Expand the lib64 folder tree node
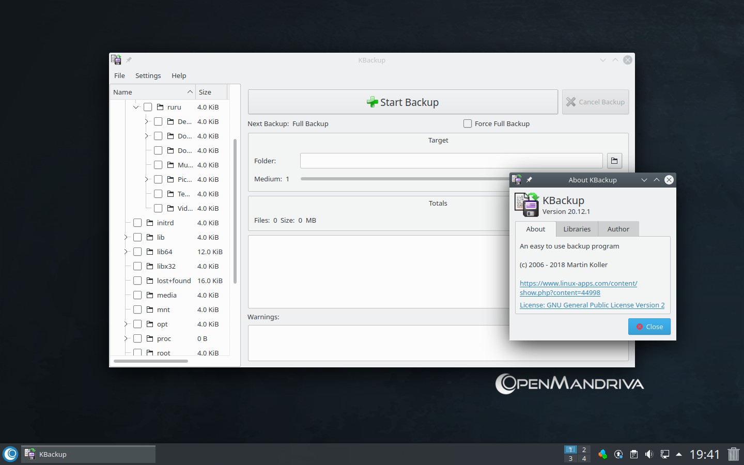The image size is (744, 465). 126,252
